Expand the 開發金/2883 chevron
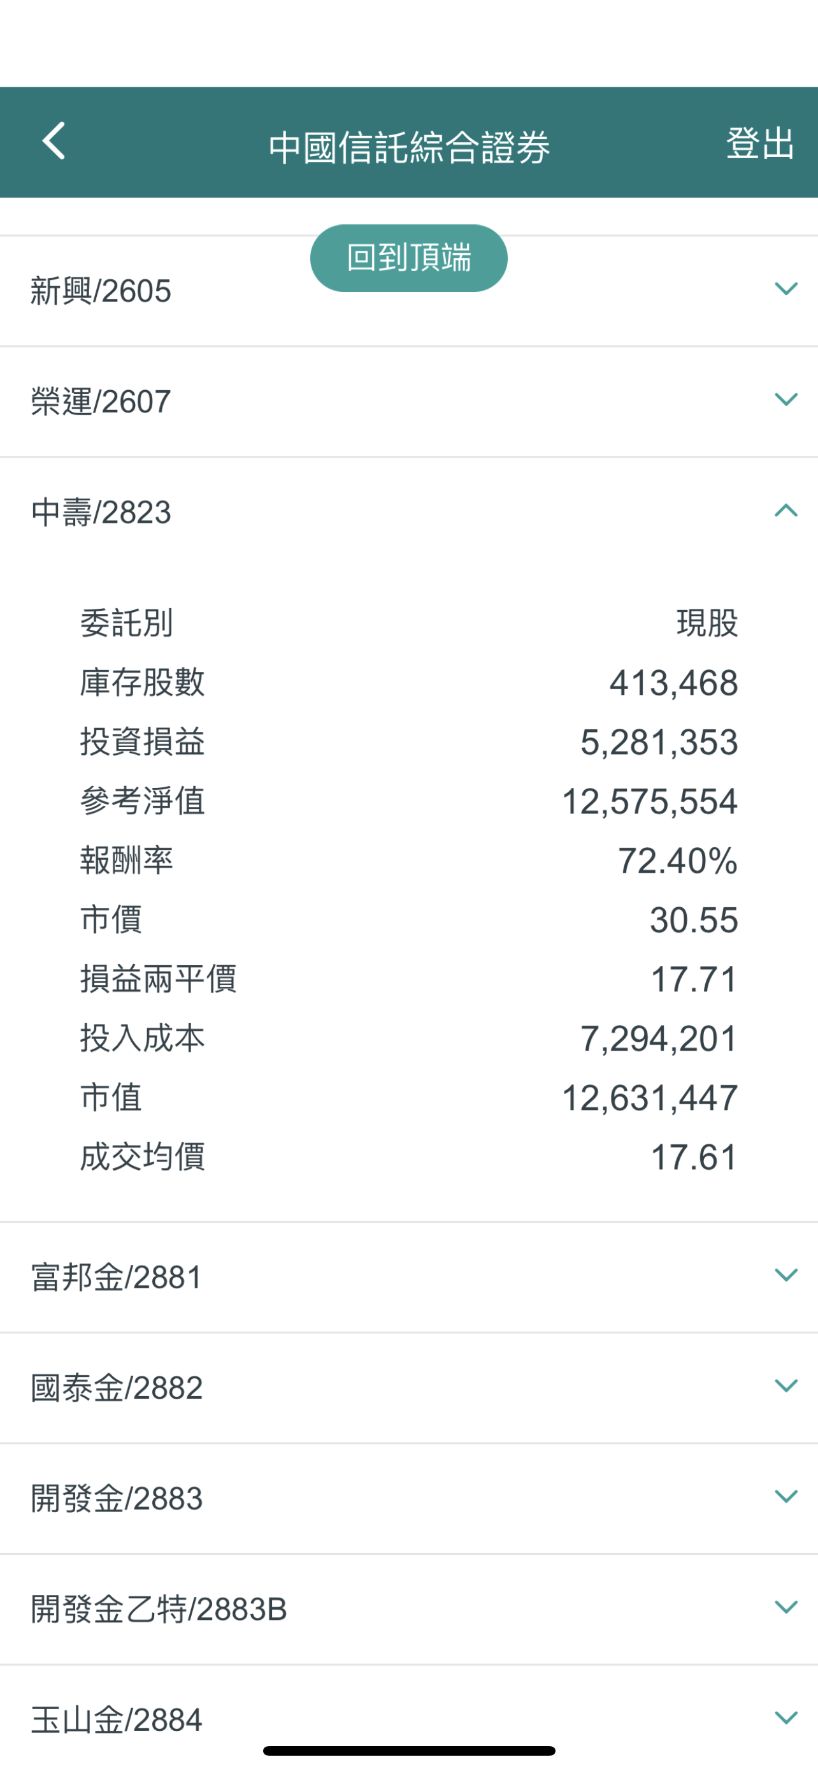 (x=786, y=1497)
